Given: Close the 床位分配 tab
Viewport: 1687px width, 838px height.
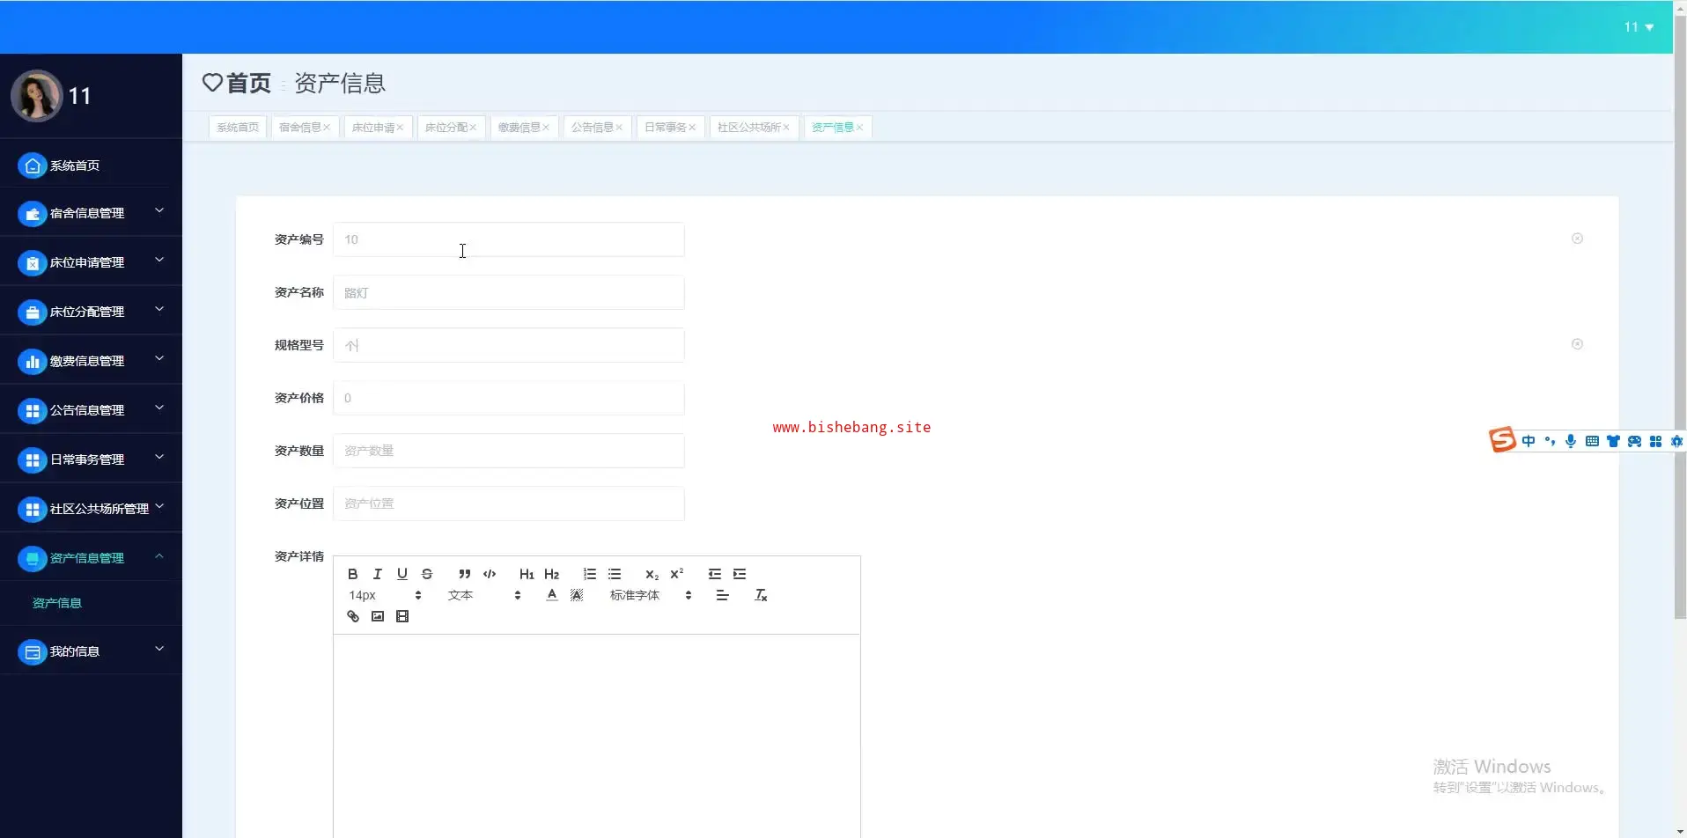Looking at the screenshot, I should pyautogui.click(x=473, y=128).
